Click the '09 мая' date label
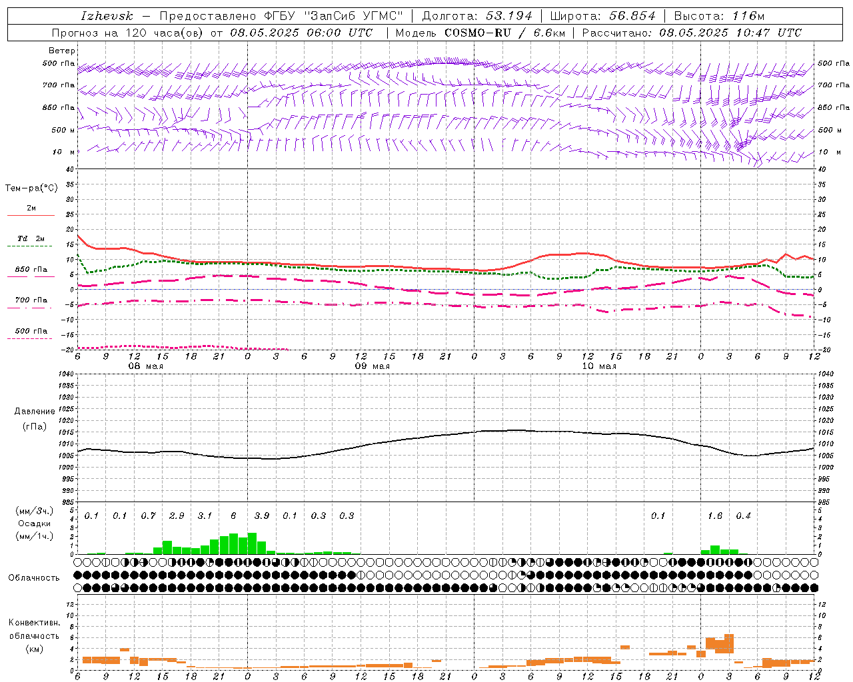The width and height of the screenshot is (853, 682). 372,366
